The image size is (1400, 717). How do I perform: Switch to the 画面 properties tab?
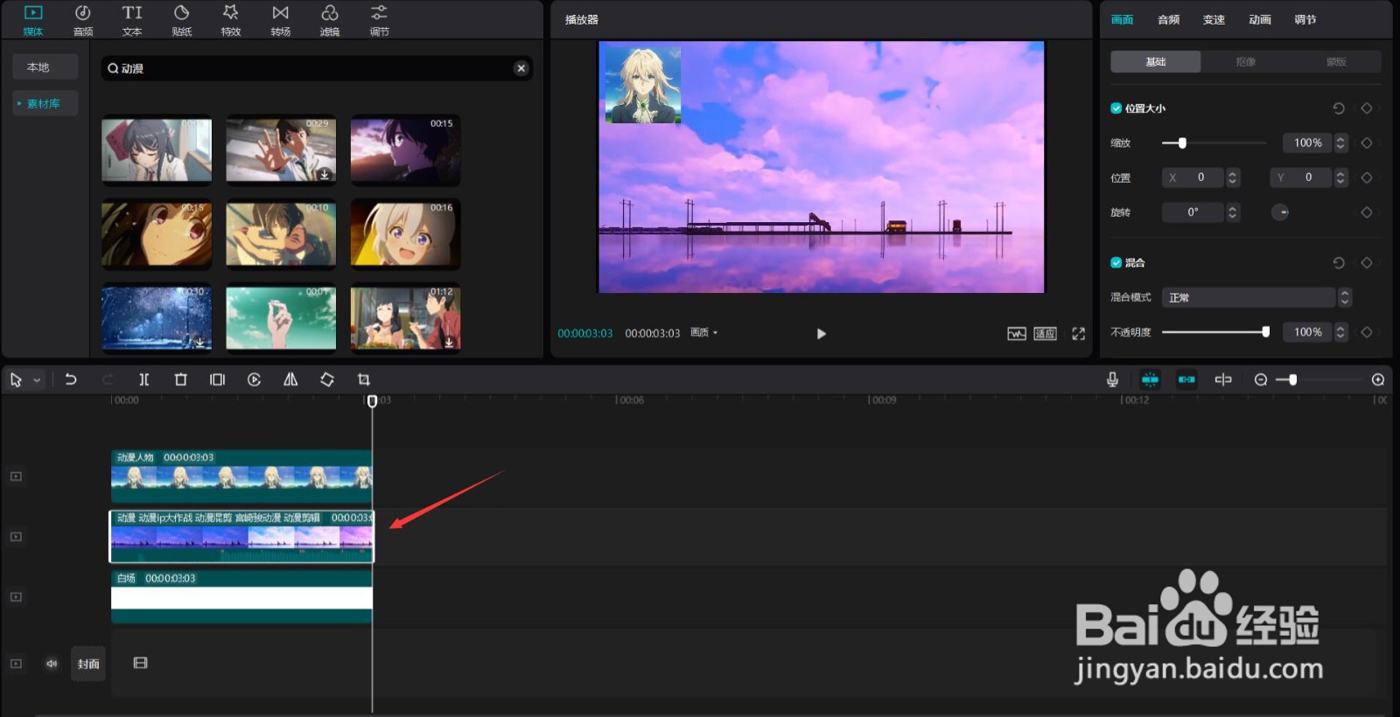1122,19
